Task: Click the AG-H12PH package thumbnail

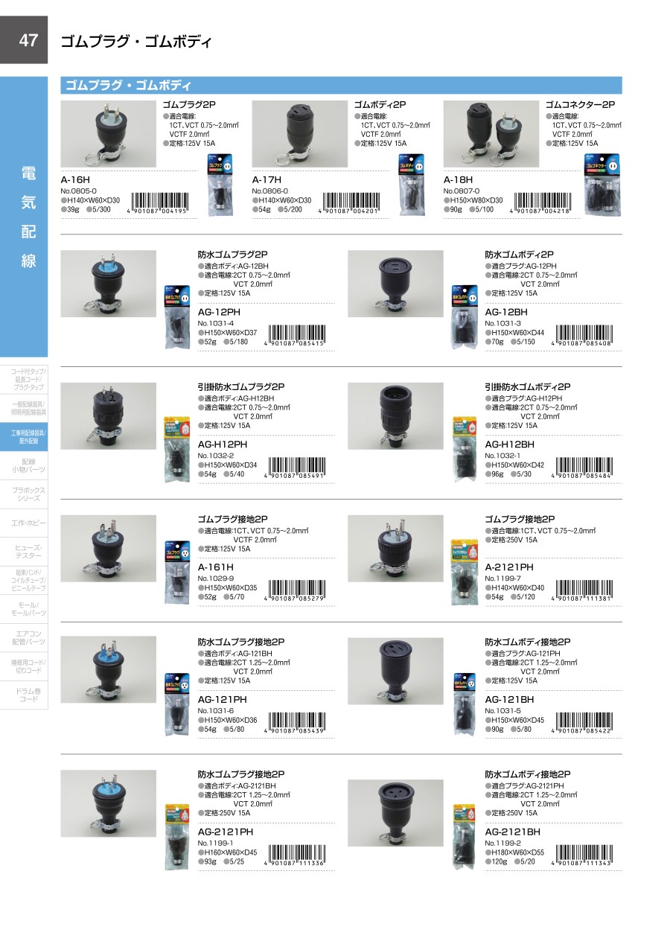Action: point(176,453)
